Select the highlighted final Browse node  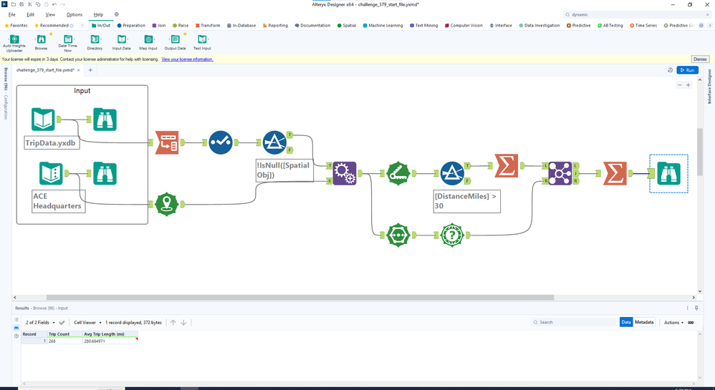tap(668, 173)
